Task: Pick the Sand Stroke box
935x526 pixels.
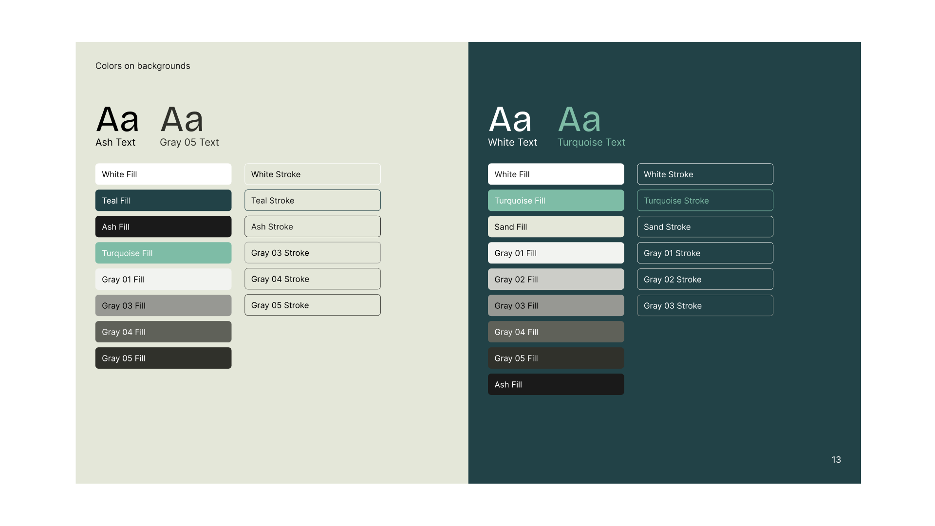Action: coord(705,226)
